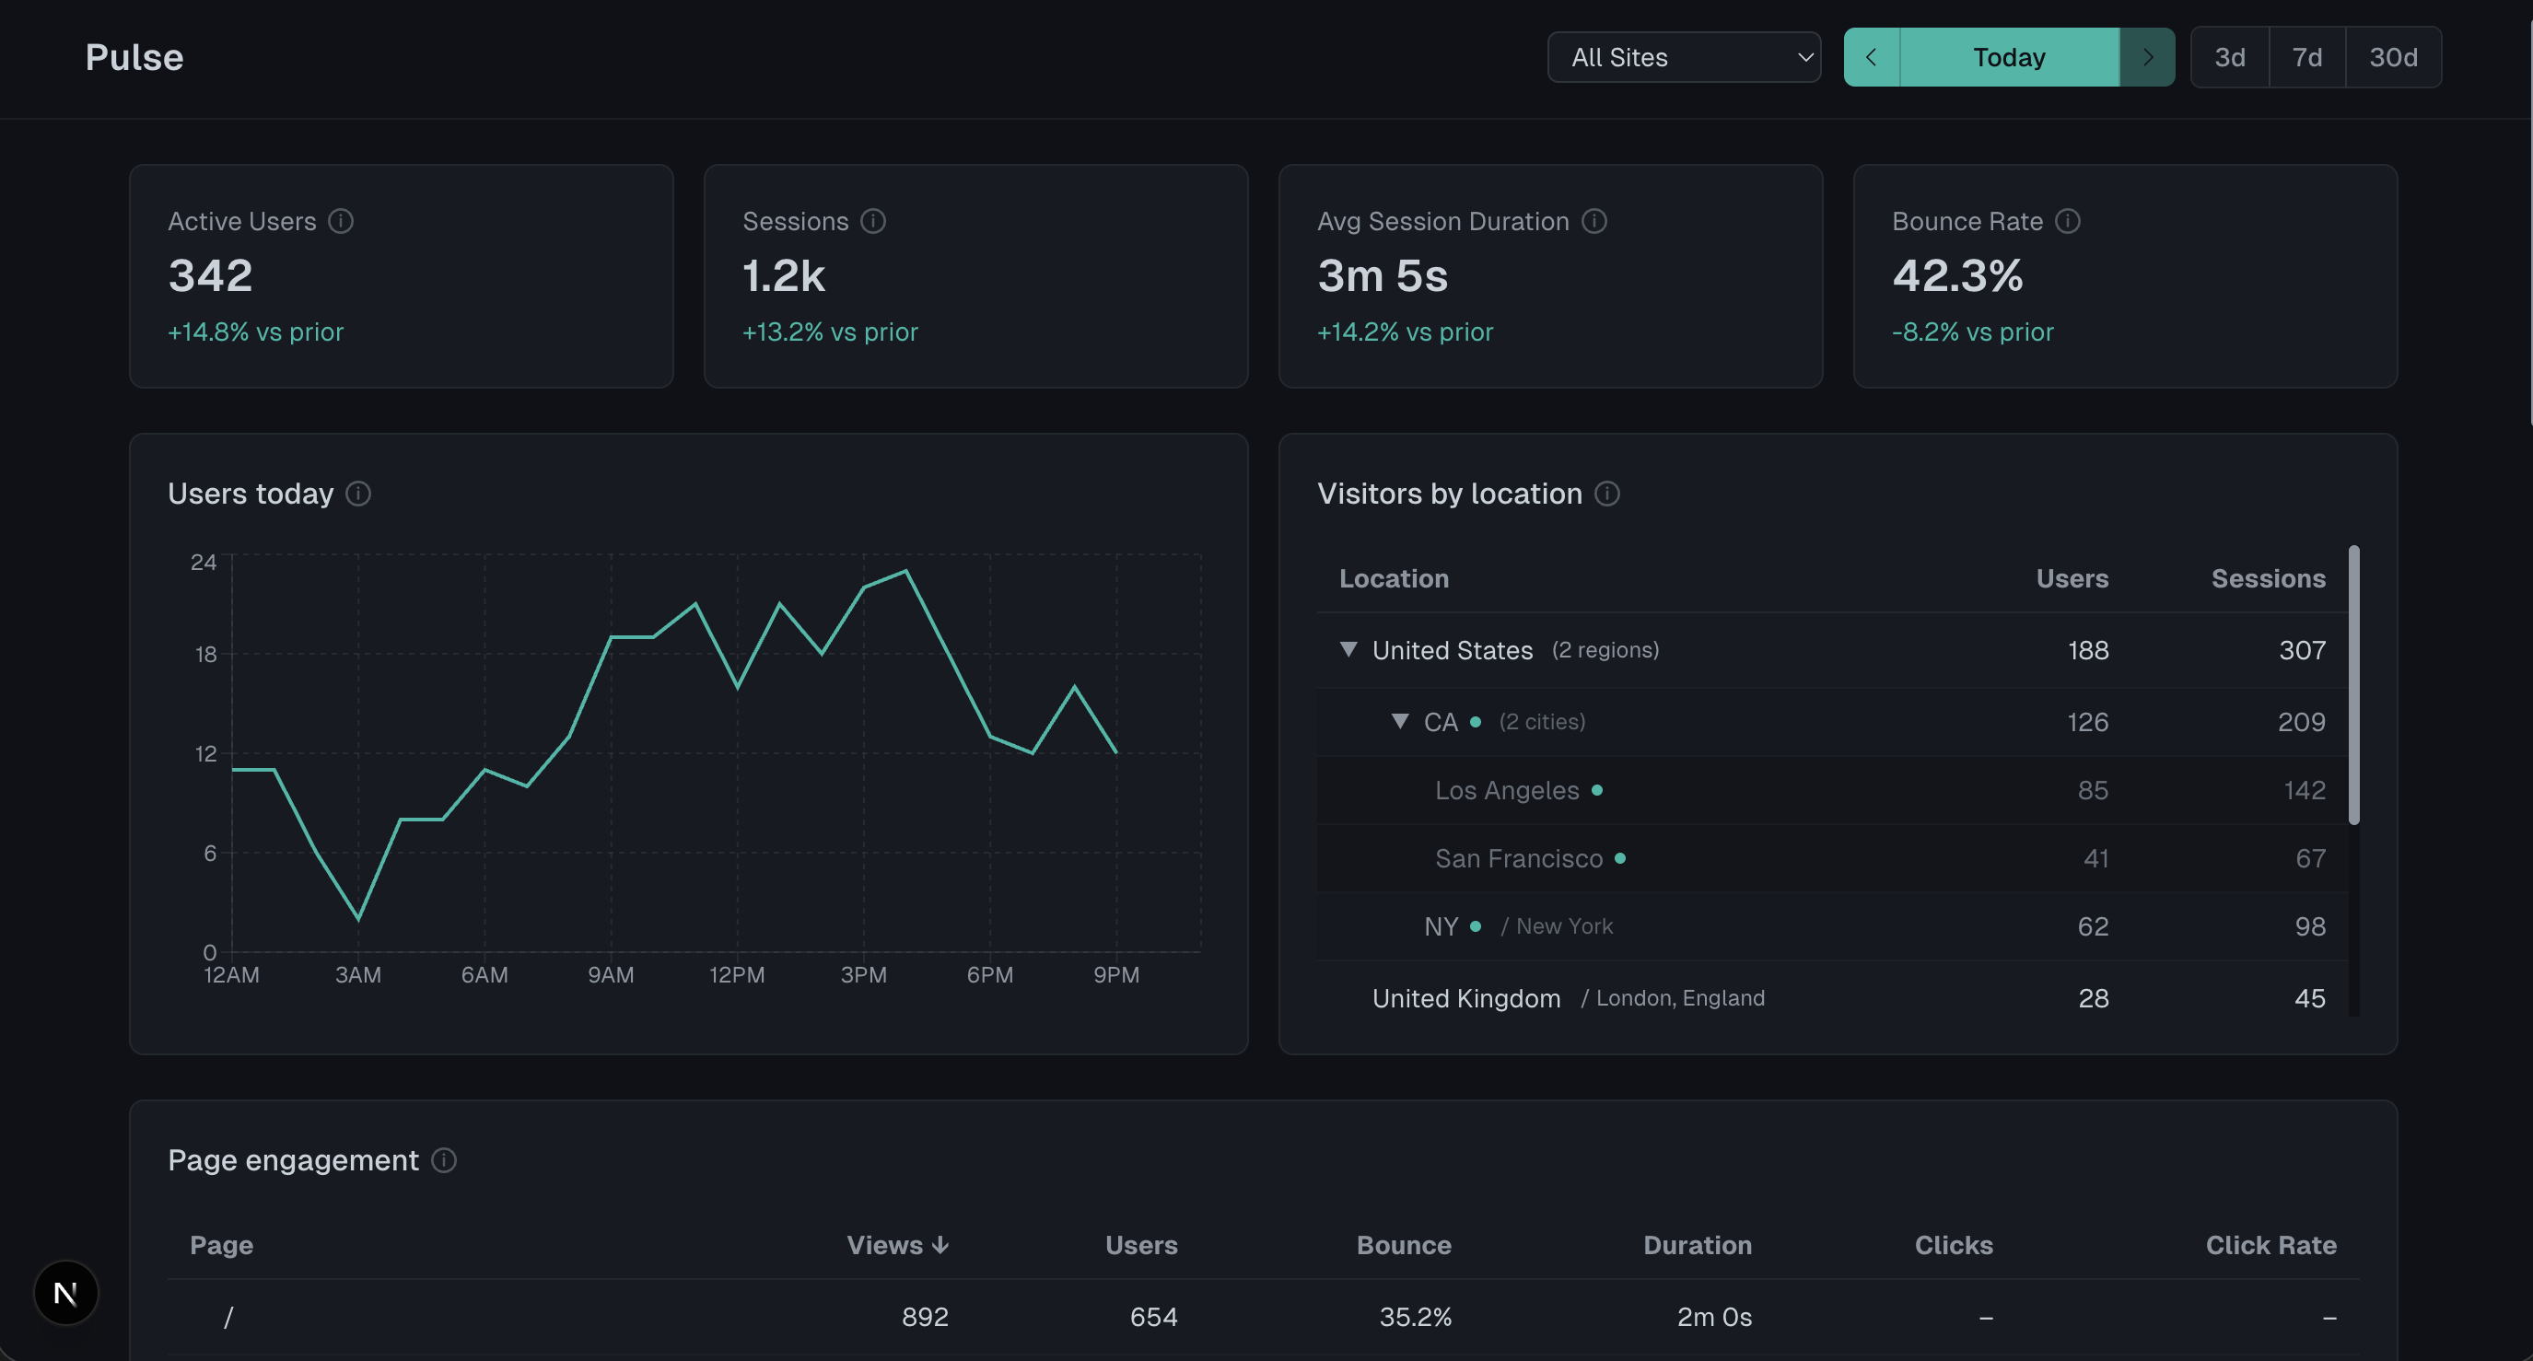The height and width of the screenshot is (1361, 2533).
Task: Click the location table scrollbar
Action: [2353, 685]
